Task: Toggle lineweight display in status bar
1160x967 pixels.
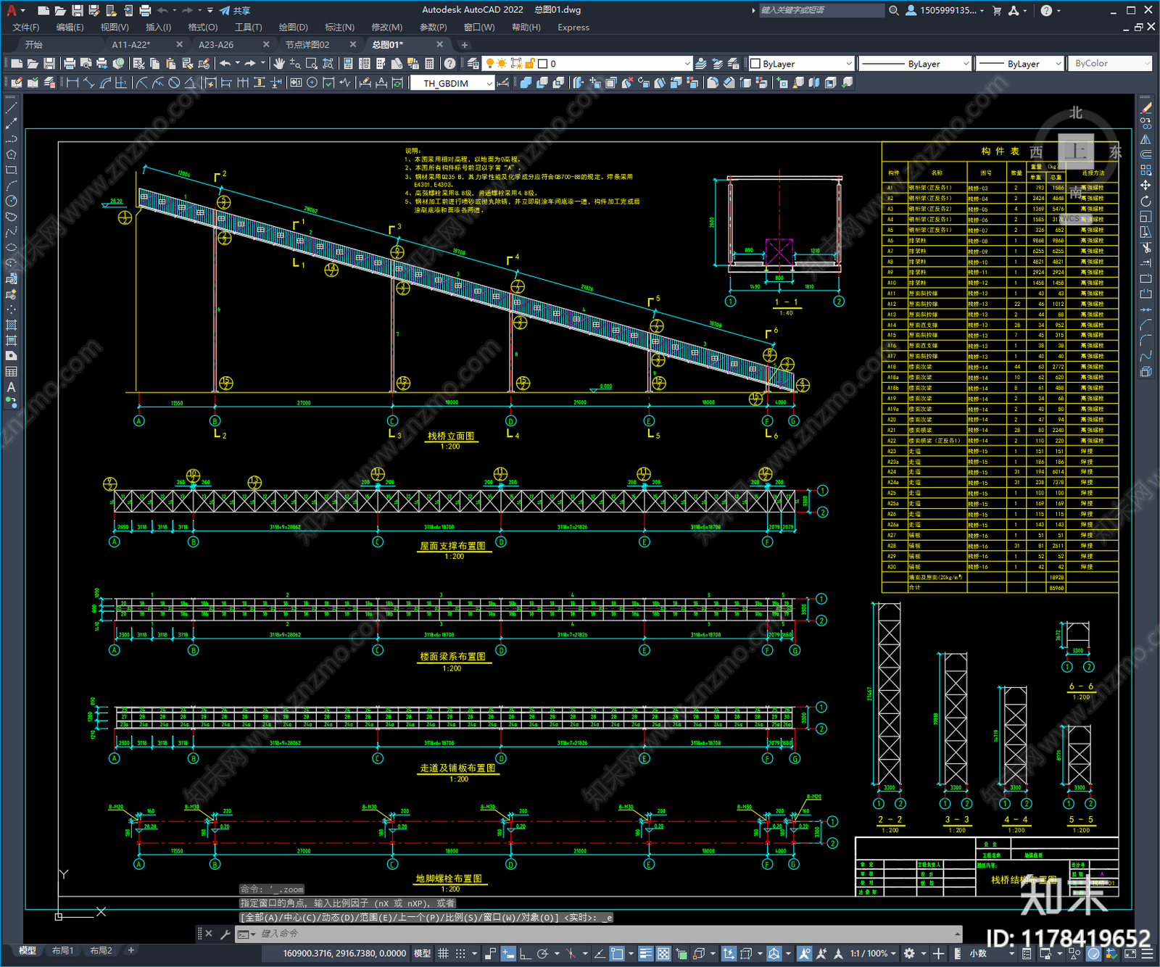Action: click(x=645, y=953)
